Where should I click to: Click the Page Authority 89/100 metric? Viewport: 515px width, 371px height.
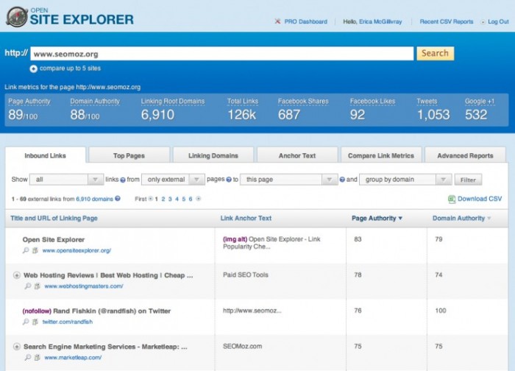[x=29, y=110]
